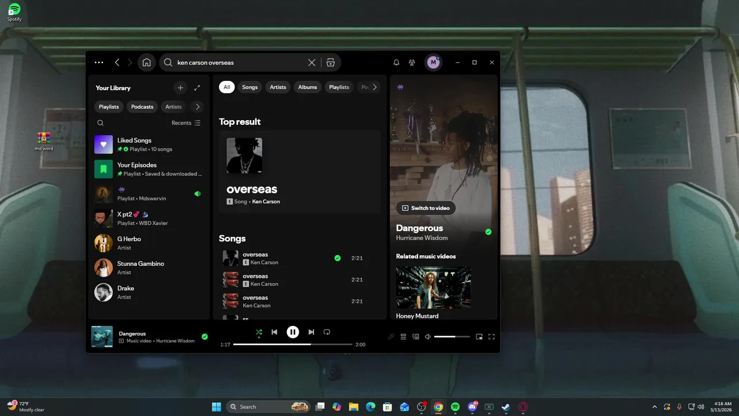Open Hurricane Wisdom in now playing panel
Screen dimensions: 739x416
421,238
